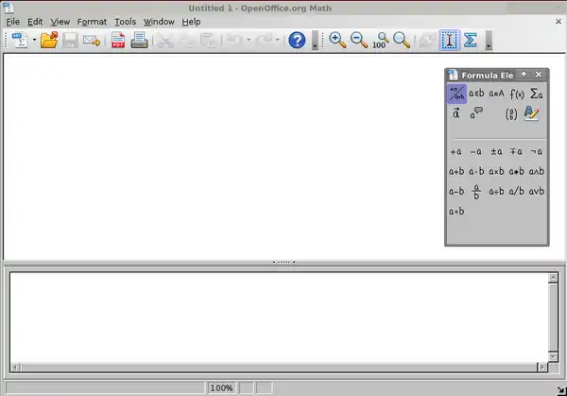Expand the tools toolbar options arrow

pyautogui.click(x=489, y=40)
